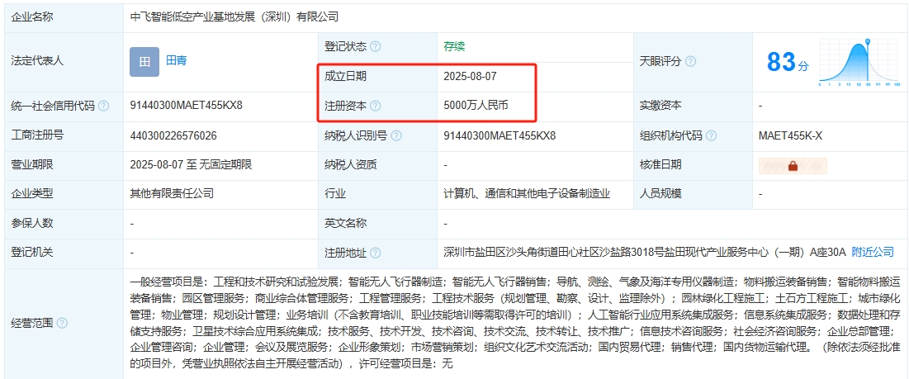
Task: Click help icon next to 注册地址
Action: 375,253
